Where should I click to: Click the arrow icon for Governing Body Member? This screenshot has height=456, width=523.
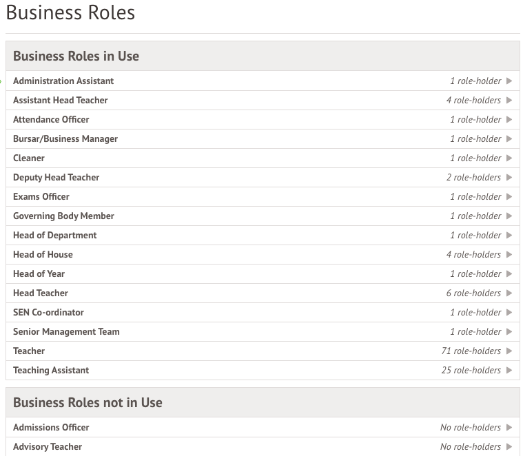(509, 216)
